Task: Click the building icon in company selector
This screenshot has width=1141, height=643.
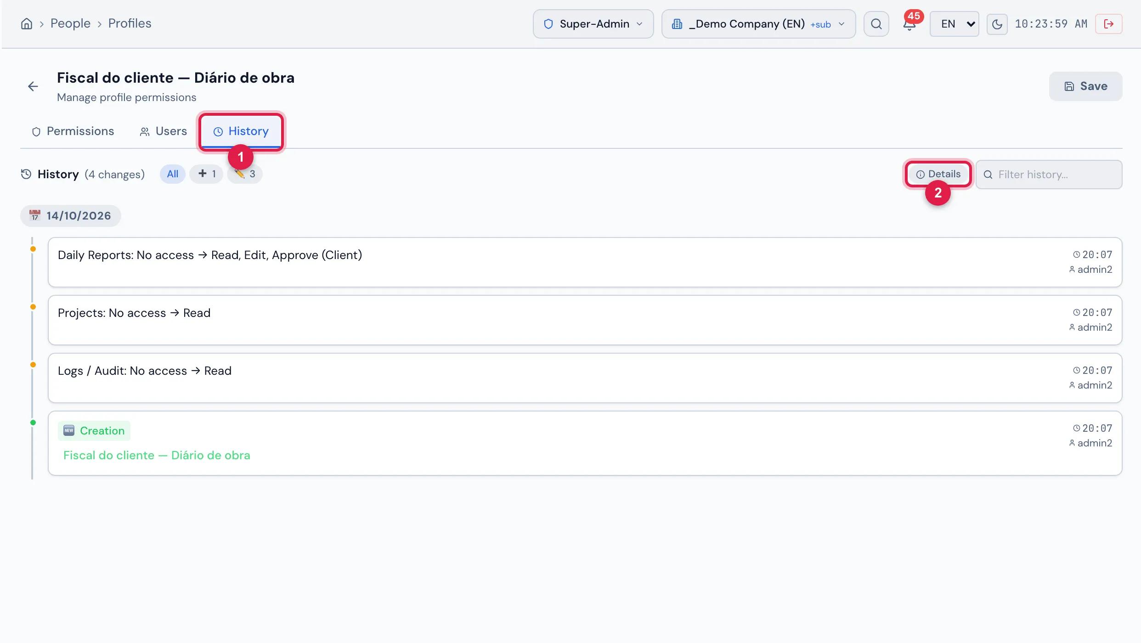Action: tap(677, 24)
